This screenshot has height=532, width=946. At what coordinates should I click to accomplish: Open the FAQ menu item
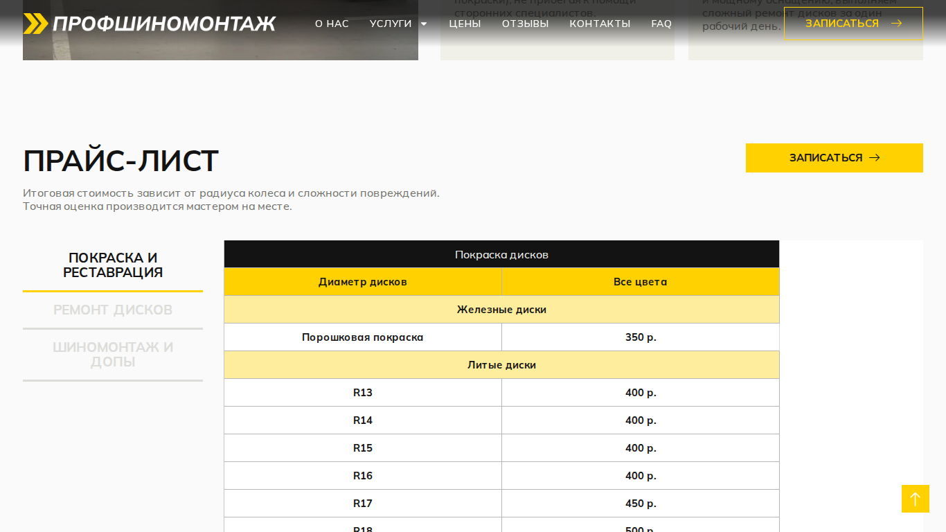[x=661, y=24]
